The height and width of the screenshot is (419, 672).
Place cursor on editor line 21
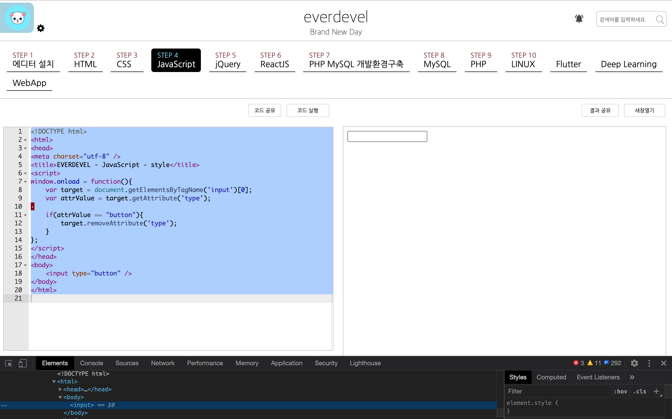[x=180, y=298]
